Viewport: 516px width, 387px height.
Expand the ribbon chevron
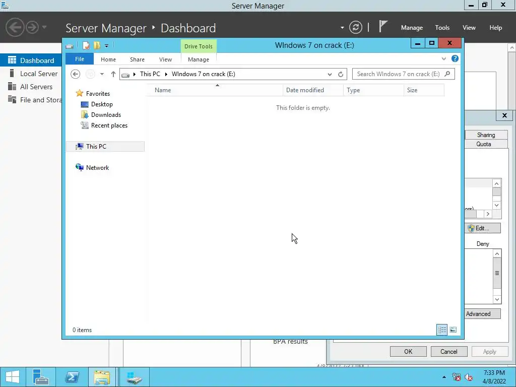click(x=444, y=58)
